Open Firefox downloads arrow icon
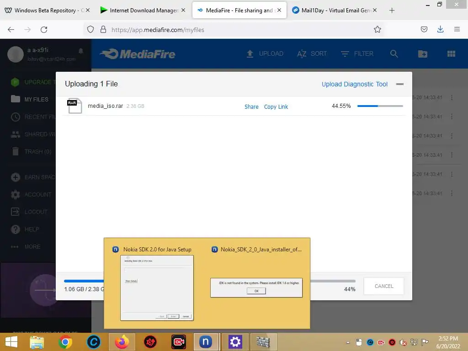Screen dimensions: 468x351 pyautogui.click(x=440, y=29)
